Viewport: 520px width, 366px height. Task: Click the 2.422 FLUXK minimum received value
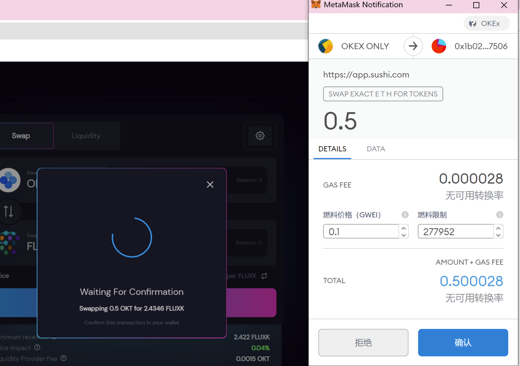pyautogui.click(x=252, y=337)
